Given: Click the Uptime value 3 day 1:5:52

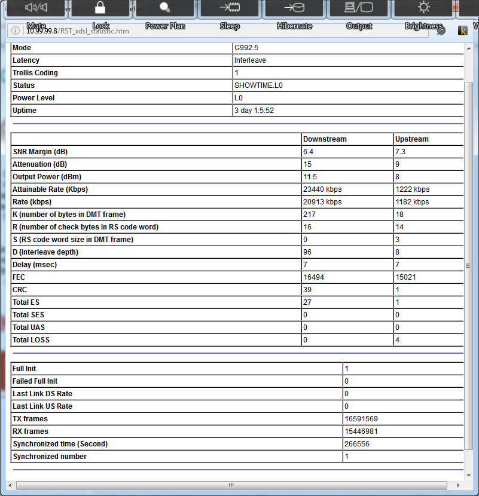Looking at the screenshot, I should [254, 111].
